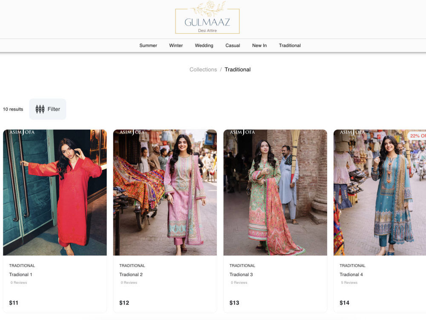The image size is (426, 320).
Task: Click the Collections breadcrumb link
Action: point(203,70)
